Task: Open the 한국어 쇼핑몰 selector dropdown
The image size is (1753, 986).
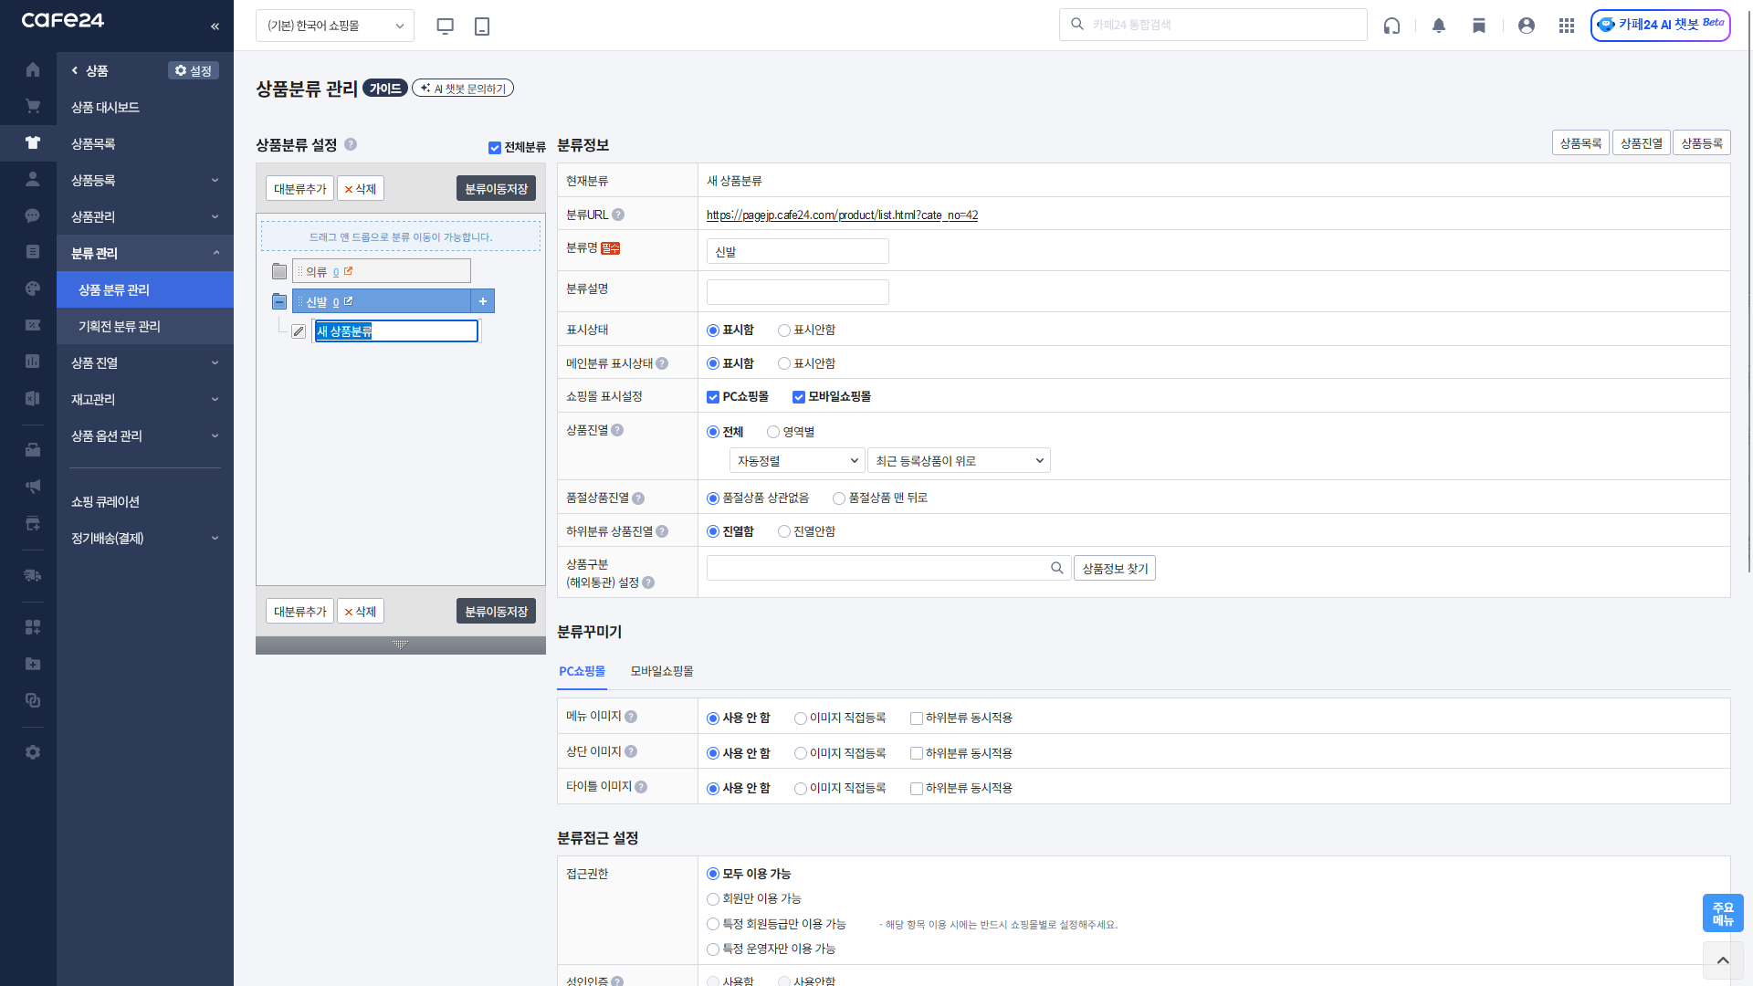Action: coord(335,26)
